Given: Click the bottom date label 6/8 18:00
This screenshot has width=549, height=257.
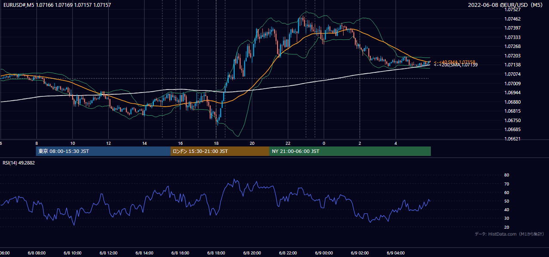Looking at the screenshot, I should (x=216, y=253).
